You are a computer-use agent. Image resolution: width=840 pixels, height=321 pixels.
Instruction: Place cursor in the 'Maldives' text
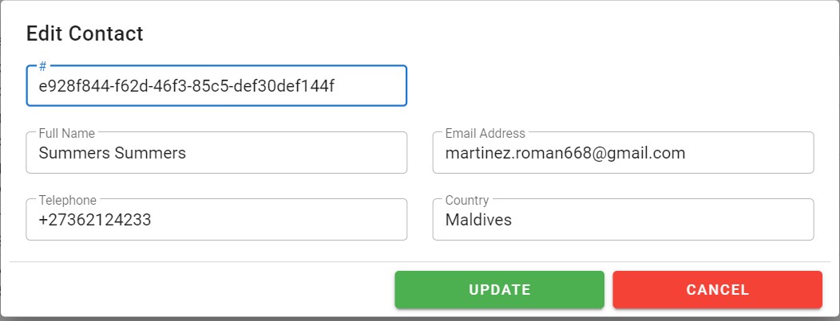pyautogui.click(x=478, y=220)
